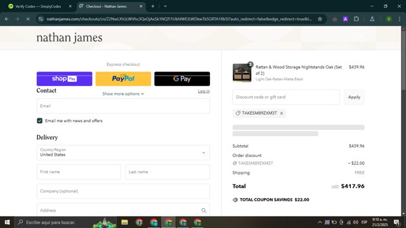Open the Chrome profile avatar
Image resolution: width=406 pixels, height=228 pixels.
click(x=389, y=19)
